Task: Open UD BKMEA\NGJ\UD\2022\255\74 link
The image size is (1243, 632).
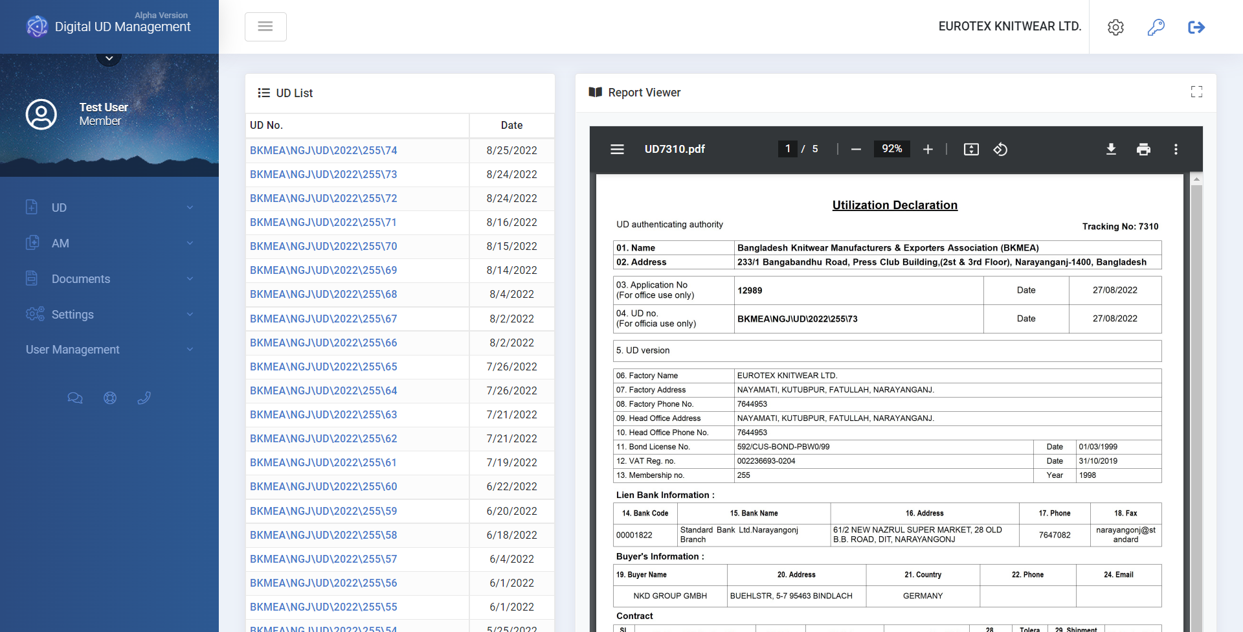Action: point(324,150)
